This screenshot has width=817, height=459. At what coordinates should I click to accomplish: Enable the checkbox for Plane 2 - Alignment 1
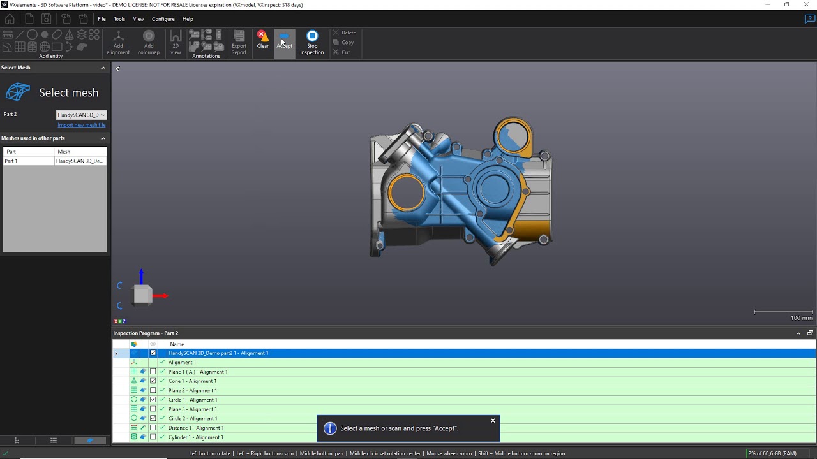pyautogui.click(x=153, y=390)
